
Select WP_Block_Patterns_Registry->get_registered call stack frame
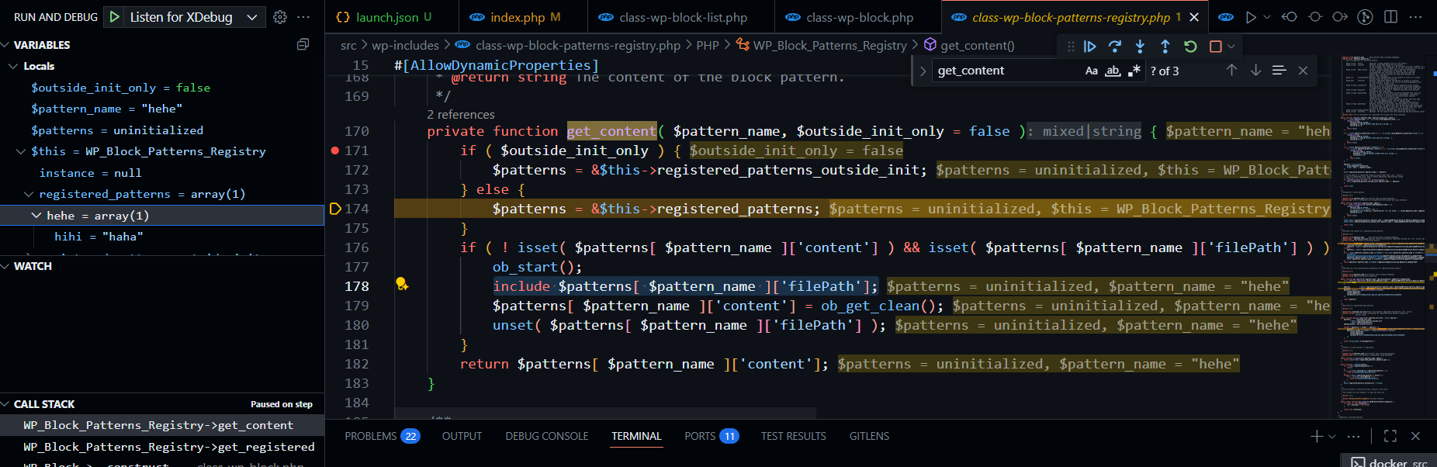(x=168, y=447)
